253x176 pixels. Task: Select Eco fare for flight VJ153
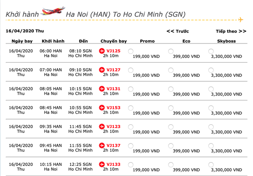(171, 108)
